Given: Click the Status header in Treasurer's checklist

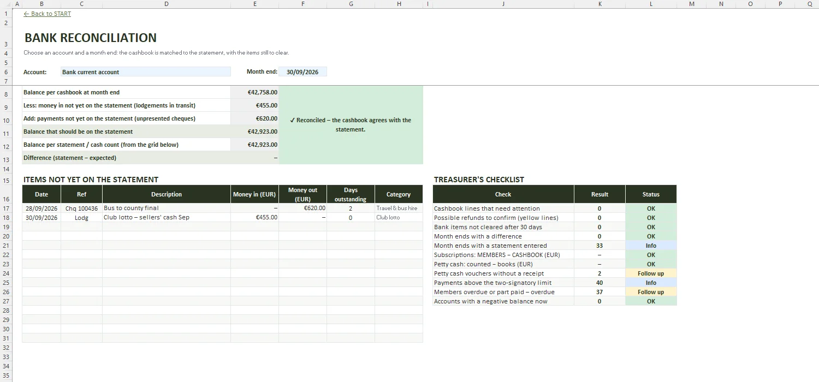Looking at the screenshot, I should [651, 194].
